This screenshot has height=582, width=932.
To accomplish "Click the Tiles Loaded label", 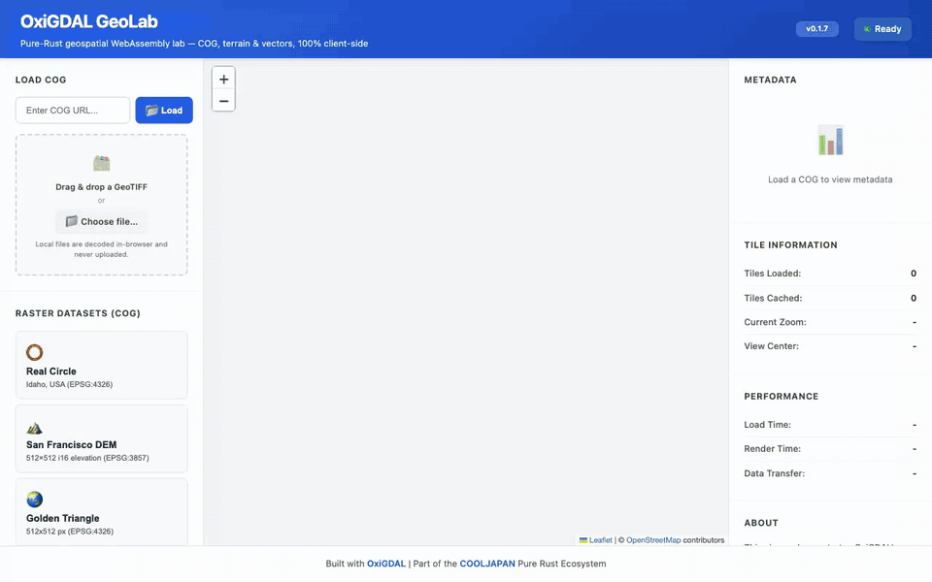I will [x=772, y=274].
